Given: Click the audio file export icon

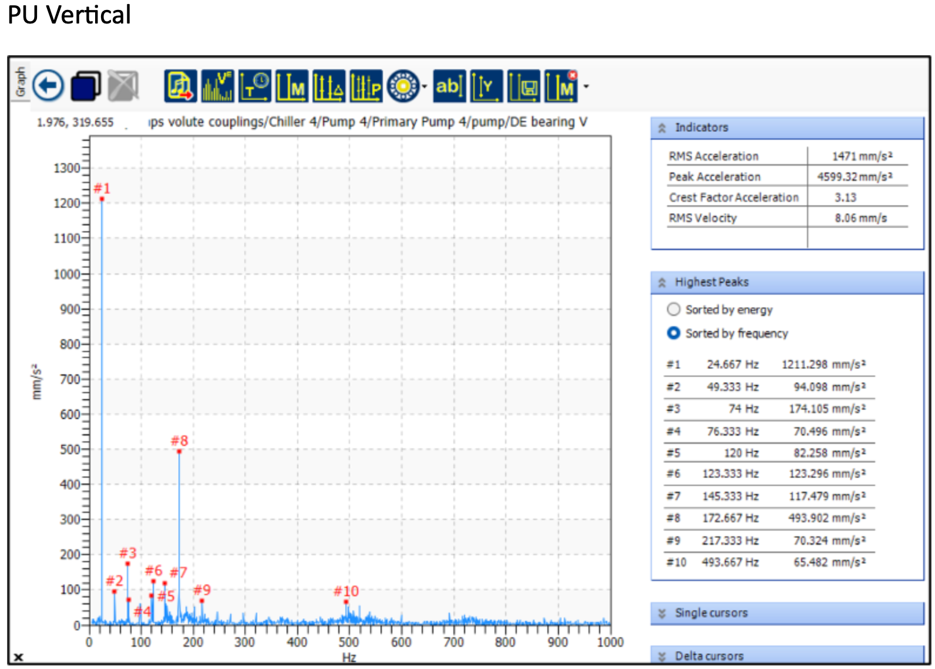Looking at the screenshot, I should point(180,86).
